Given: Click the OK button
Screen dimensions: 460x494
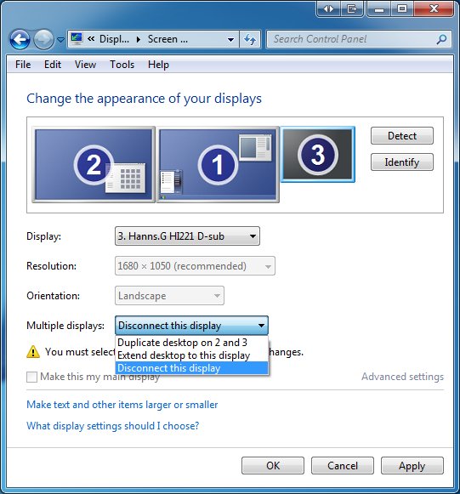Looking at the screenshot, I should [x=273, y=466].
